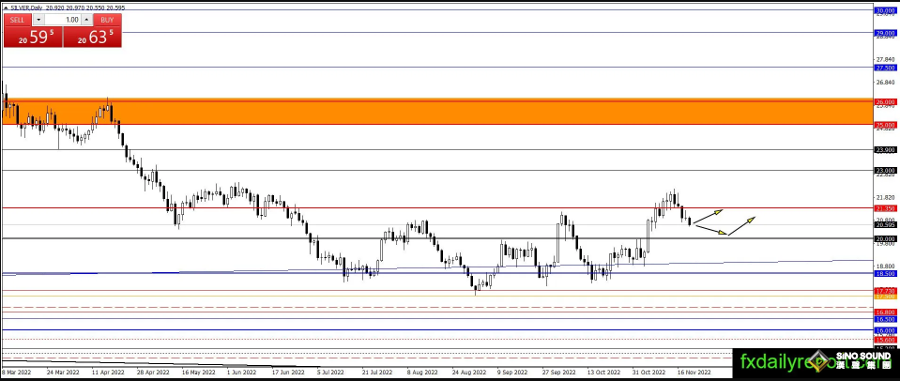Click the 18.800 price axis value
This screenshot has height=381, width=900.
(884, 267)
